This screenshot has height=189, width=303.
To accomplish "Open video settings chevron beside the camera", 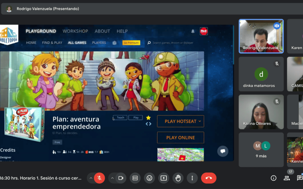I will [112, 178].
